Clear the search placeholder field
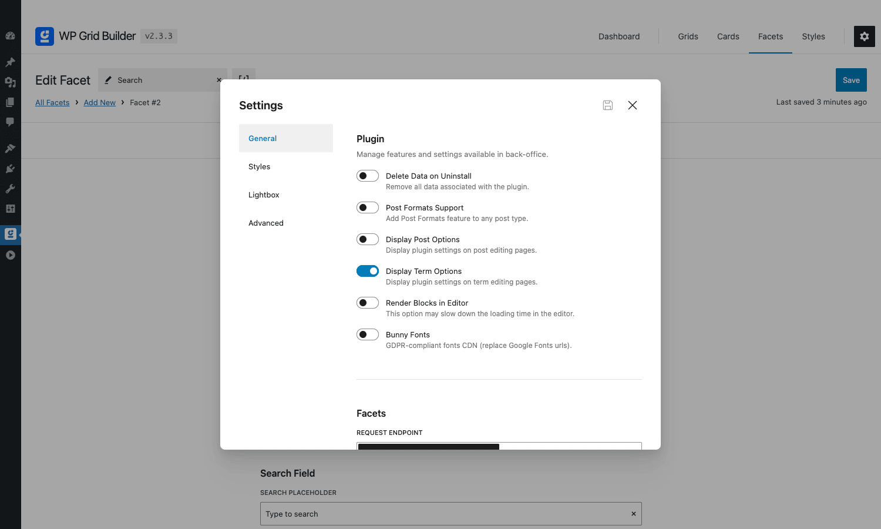This screenshot has height=529, width=881. (x=634, y=514)
